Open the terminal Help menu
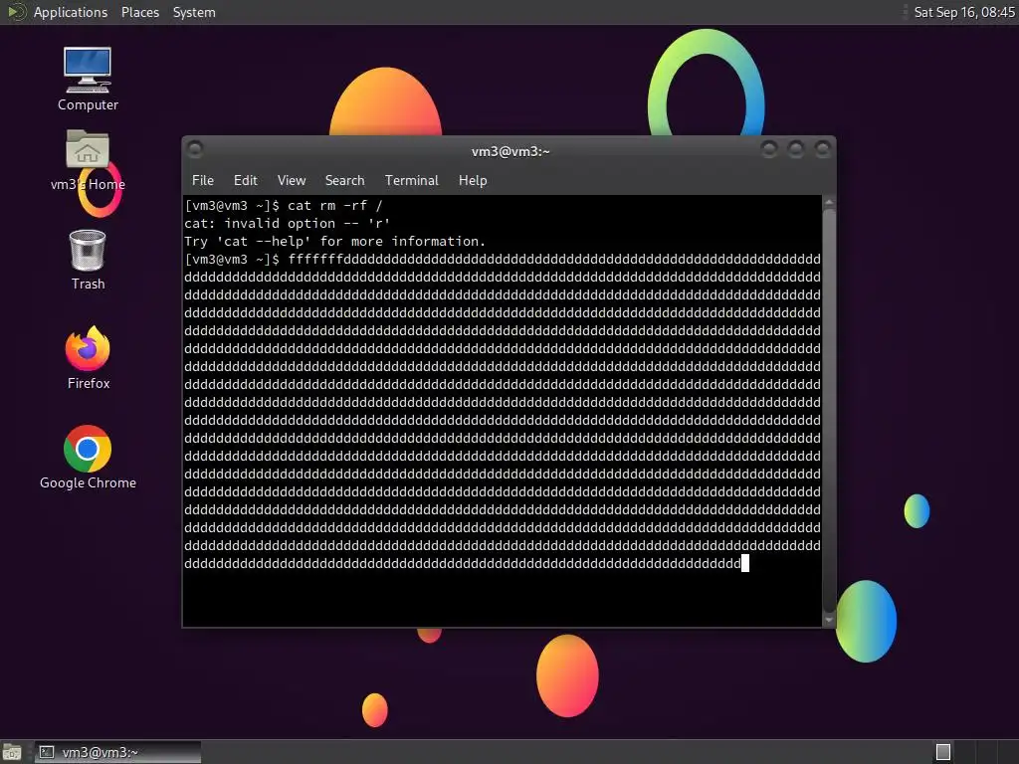The height and width of the screenshot is (764, 1019). pyautogui.click(x=473, y=181)
